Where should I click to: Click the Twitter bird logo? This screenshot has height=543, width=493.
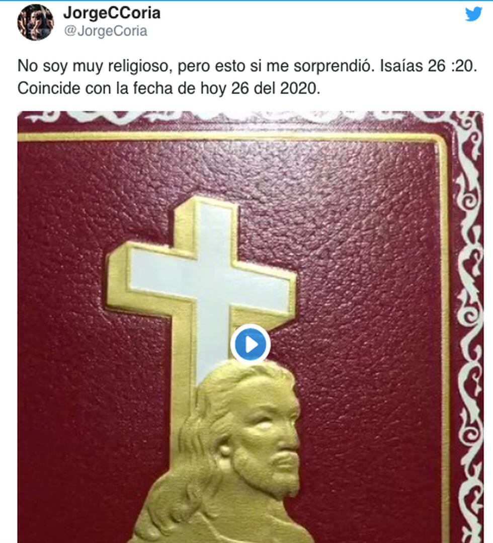coord(473,14)
